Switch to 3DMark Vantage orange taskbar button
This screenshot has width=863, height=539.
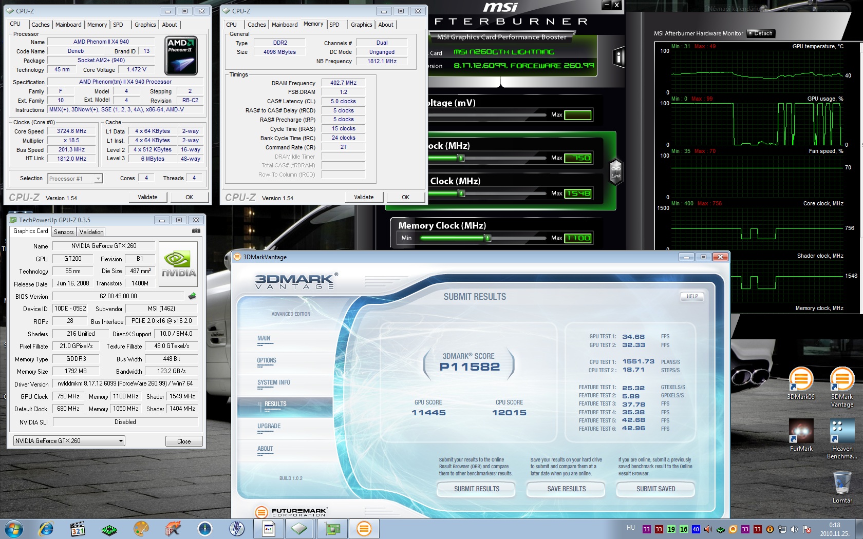point(364,529)
